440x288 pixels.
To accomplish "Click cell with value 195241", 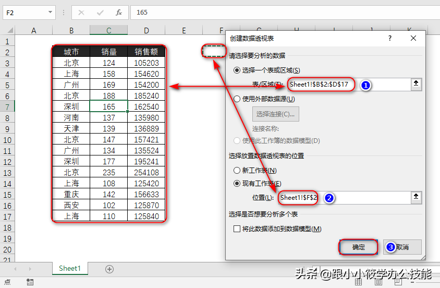I will click(x=146, y=161).
